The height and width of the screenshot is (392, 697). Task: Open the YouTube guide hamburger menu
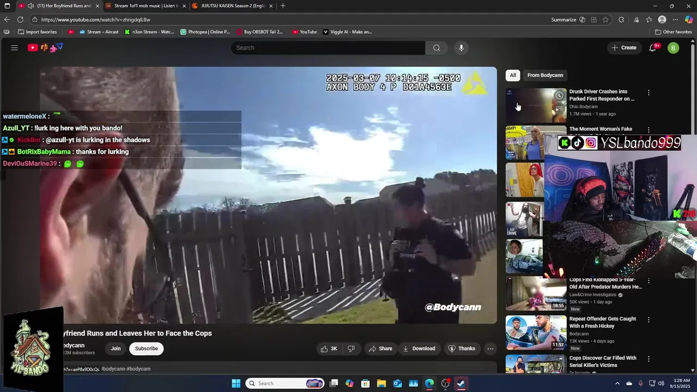tap(15, 48)
